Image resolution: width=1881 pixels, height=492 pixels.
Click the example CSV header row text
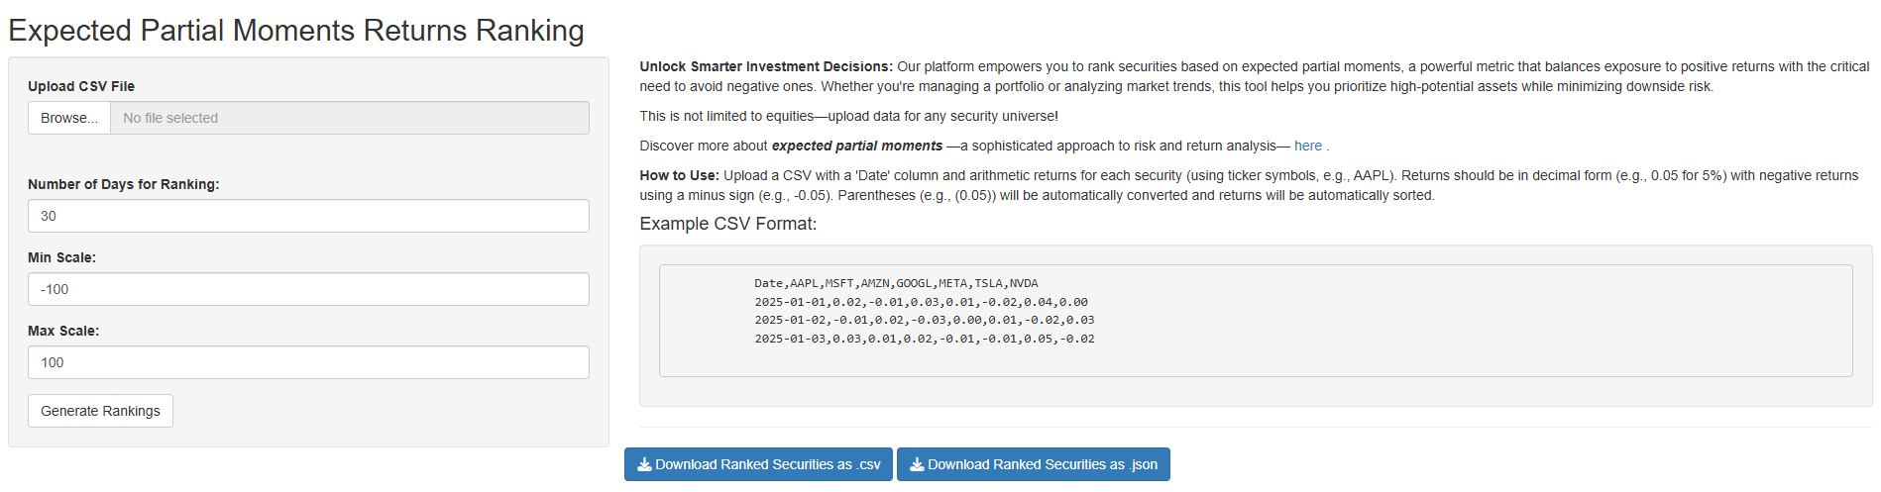pyautogui.click(x=896, y=283)
